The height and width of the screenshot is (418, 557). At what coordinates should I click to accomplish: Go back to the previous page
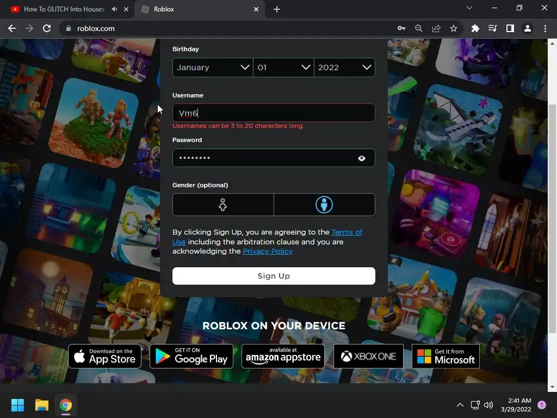(x=12, y=28)
